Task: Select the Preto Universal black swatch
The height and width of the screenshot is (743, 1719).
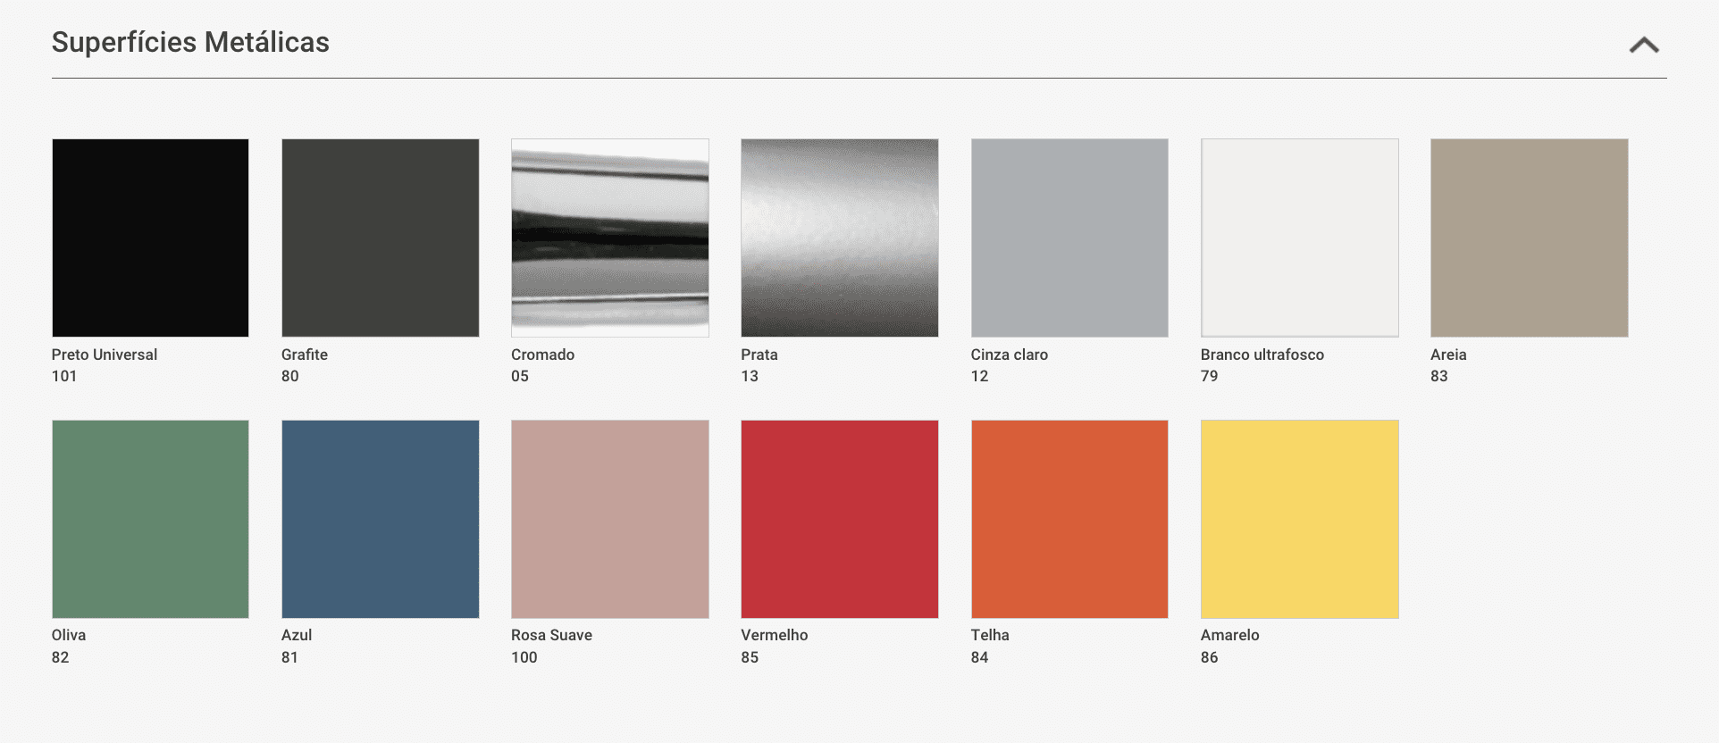Action: point(150,238)
